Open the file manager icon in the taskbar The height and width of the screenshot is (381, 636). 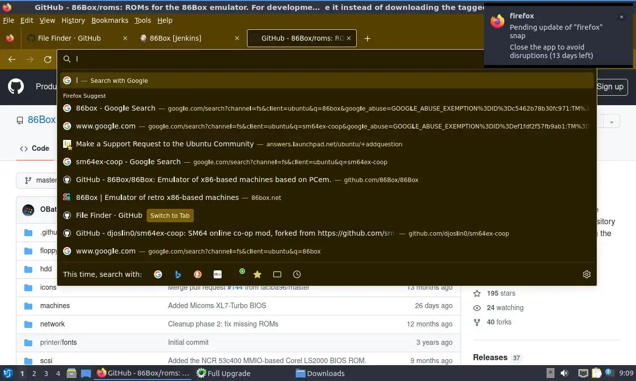point(72,373)
